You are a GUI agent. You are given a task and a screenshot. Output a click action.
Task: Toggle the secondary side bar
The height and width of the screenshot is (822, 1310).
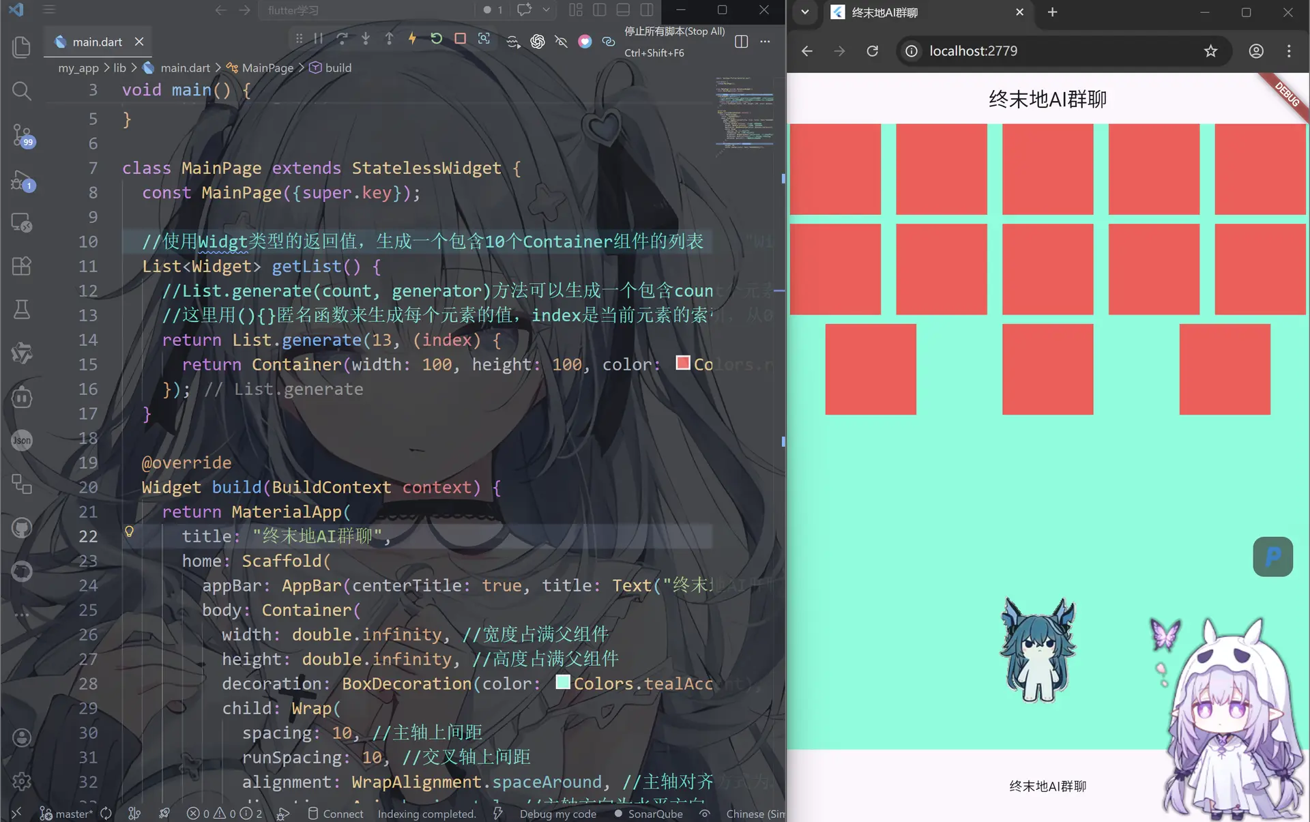pos(647,10)
